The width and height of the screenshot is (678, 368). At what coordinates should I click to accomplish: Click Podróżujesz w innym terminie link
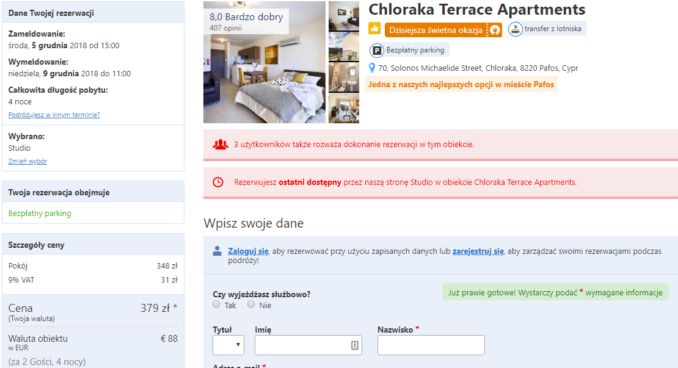coord(54,115)
